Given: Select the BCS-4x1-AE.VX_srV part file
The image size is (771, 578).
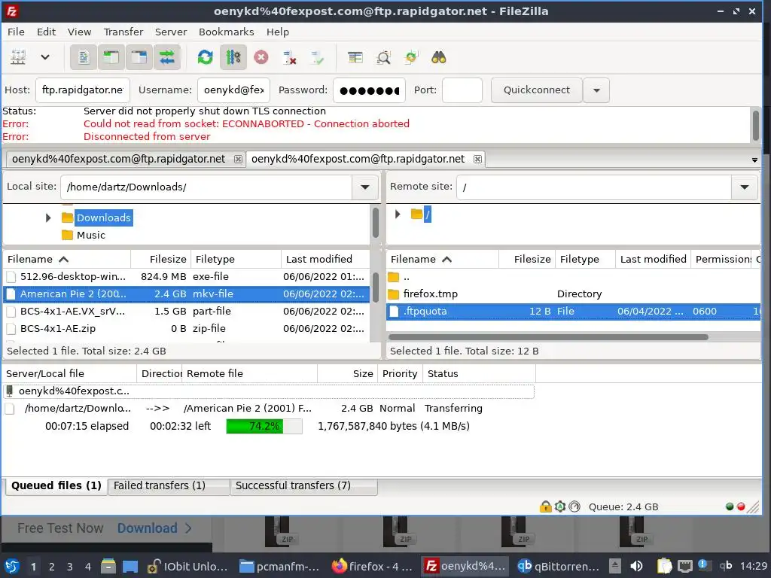Looking at the screenshot, I should click(x=187, y=311).
